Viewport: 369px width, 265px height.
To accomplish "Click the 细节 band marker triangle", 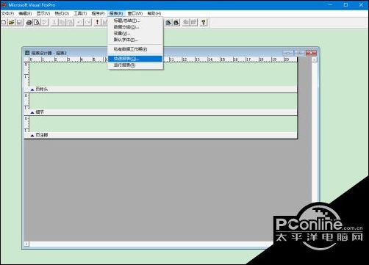I will click(x=32, y=112).
